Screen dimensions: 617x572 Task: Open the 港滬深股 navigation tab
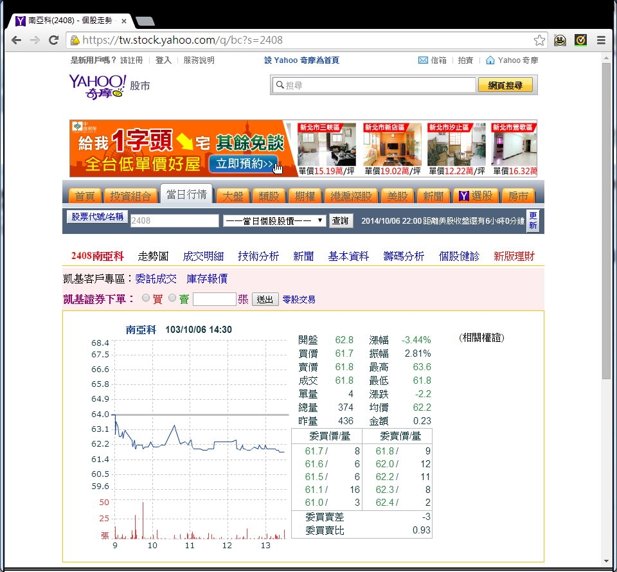351,196
